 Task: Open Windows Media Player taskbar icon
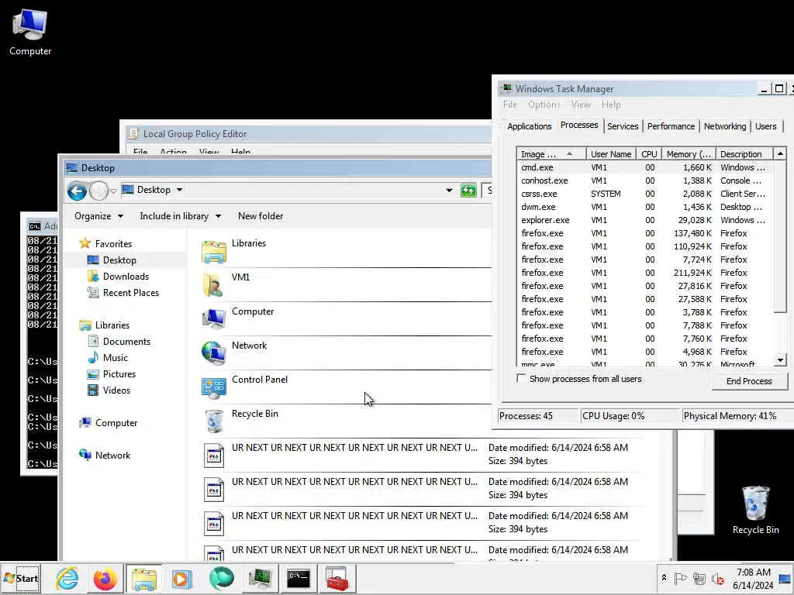[181, 578]
